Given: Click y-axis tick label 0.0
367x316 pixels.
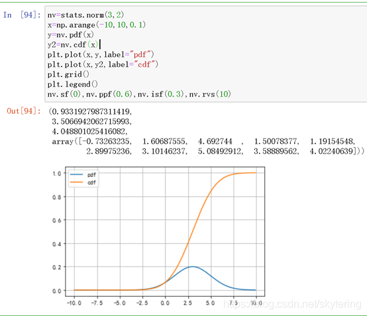Looking at the screenshot, I should [57, 291].
